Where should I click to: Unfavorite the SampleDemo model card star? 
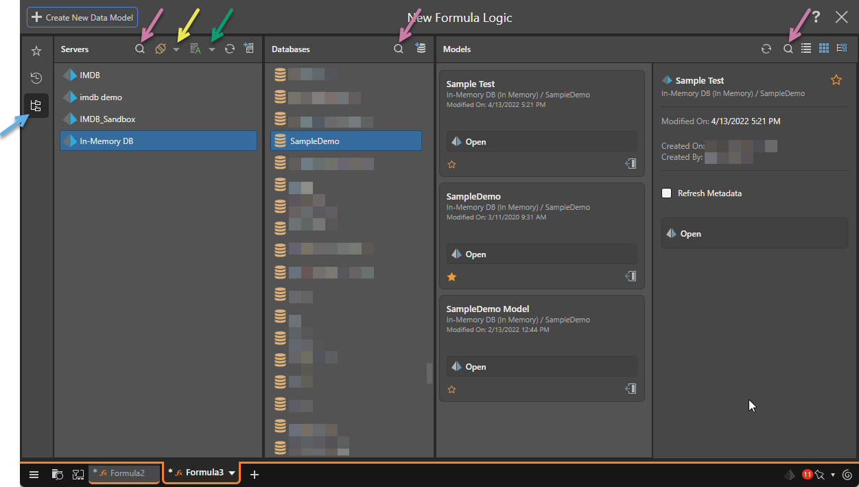[x=451, y=277]
